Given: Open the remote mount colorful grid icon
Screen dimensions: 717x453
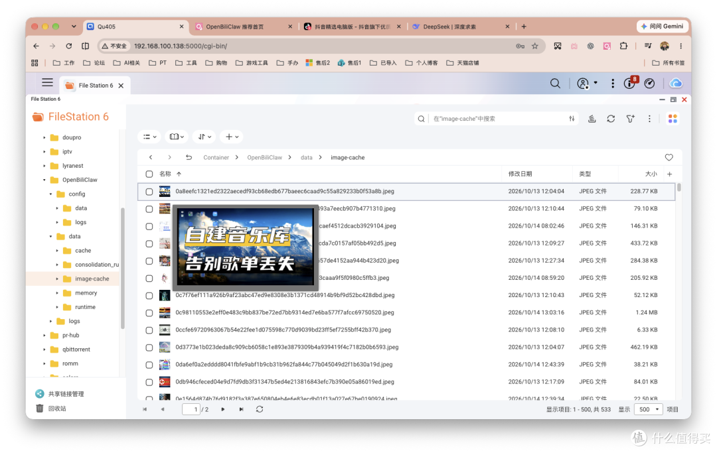Looking at the screenshot, I should tap(673, 119).
